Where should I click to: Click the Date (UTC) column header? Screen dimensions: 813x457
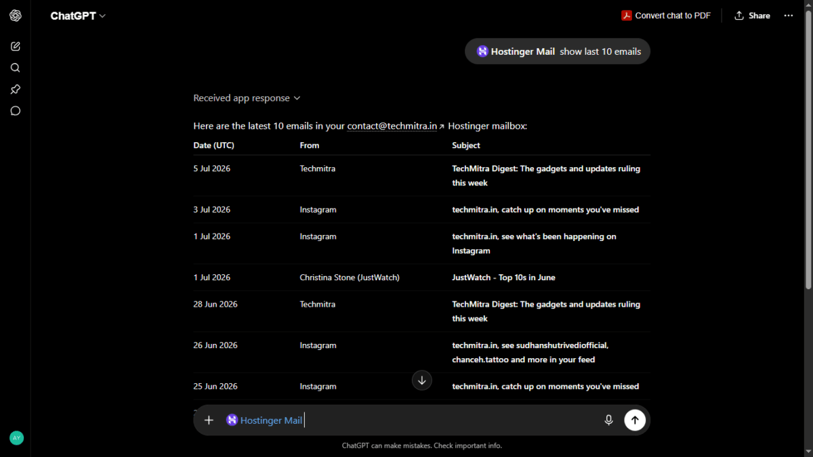coord(213,146)
